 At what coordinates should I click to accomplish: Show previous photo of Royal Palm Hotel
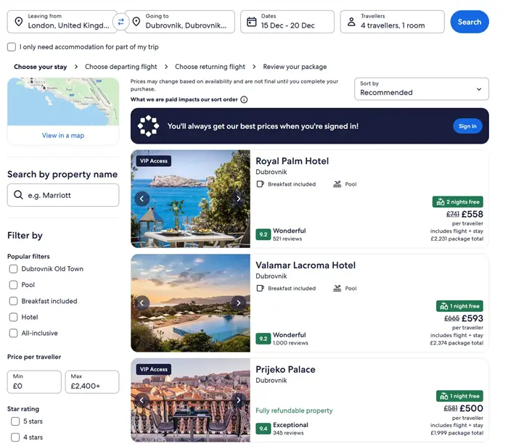pyautogui.click(x=142, y=199)
